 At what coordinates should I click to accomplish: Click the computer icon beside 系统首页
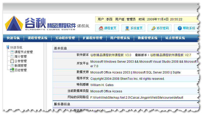pyautogui.click(x=127, y=28)
